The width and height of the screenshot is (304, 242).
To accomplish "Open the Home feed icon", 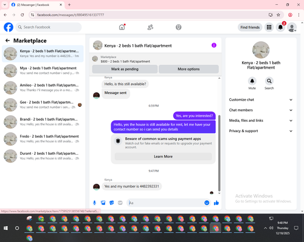I will coord(122,27).
